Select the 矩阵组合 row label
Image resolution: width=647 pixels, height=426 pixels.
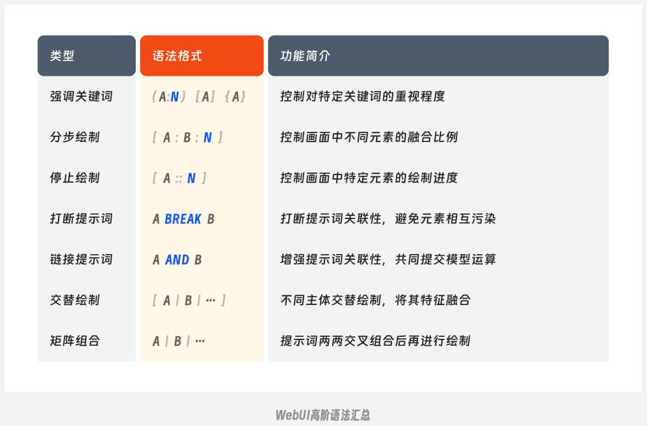[x=75, y=341]
